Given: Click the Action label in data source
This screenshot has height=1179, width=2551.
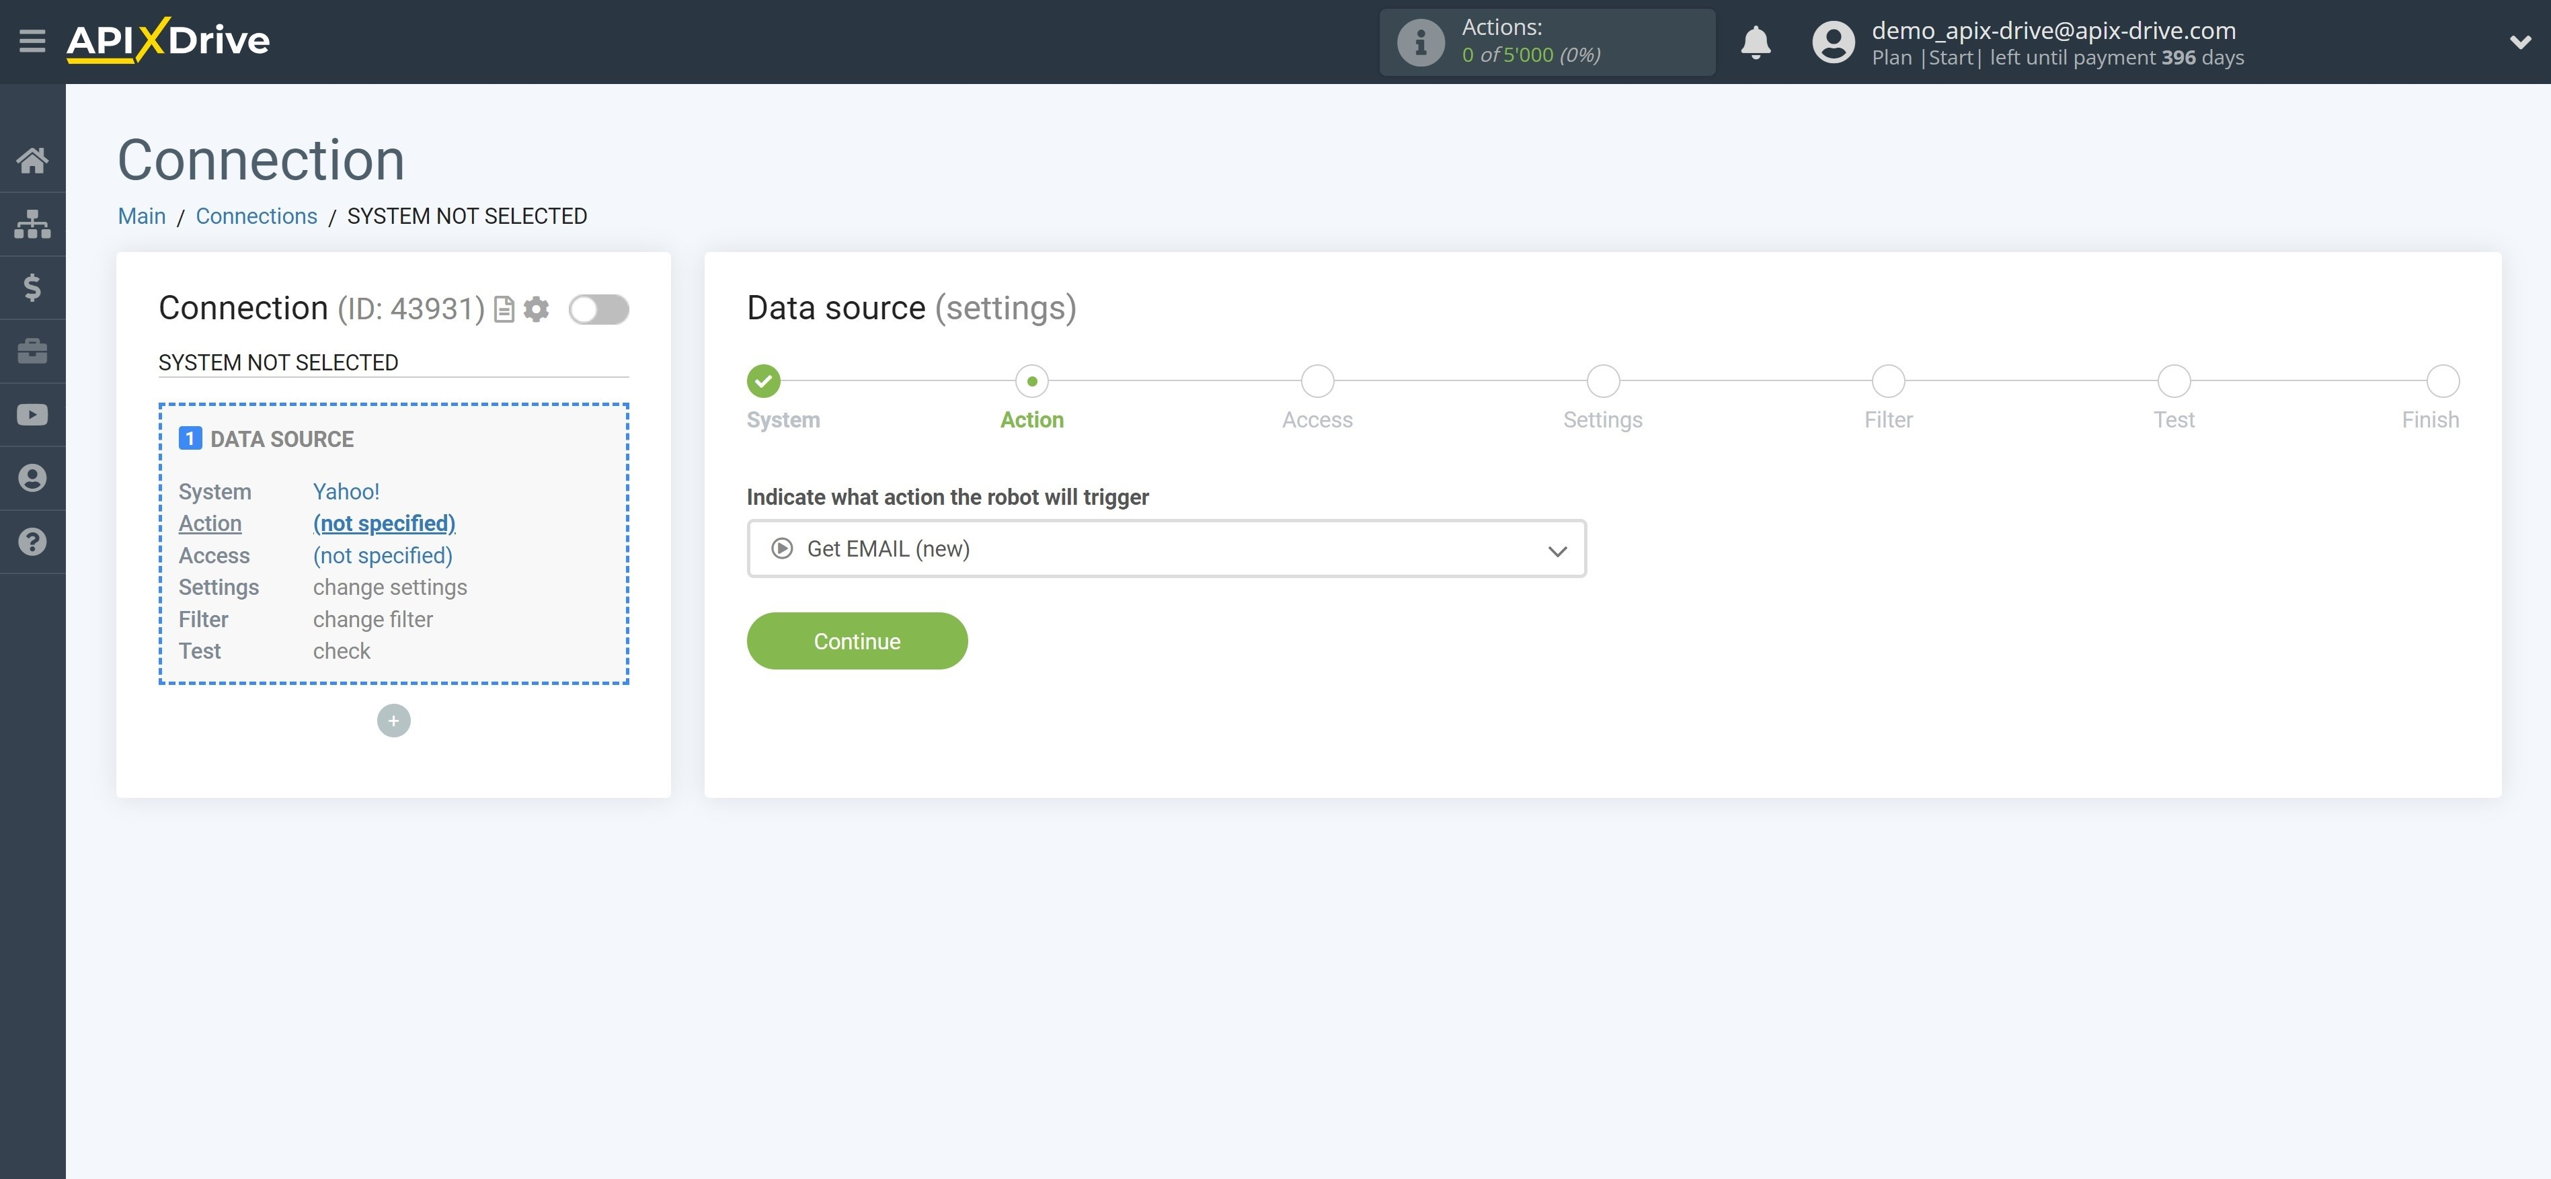Looking at the screenshot, I should [210, 524].
